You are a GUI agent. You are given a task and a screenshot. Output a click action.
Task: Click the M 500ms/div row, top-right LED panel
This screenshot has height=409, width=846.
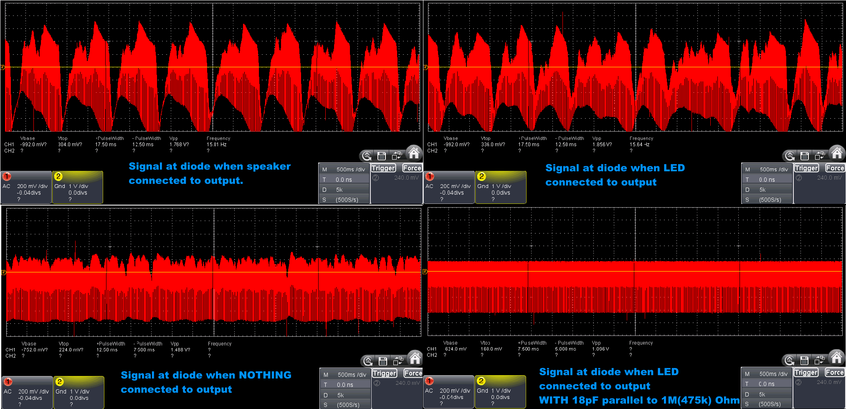[767, 169]
